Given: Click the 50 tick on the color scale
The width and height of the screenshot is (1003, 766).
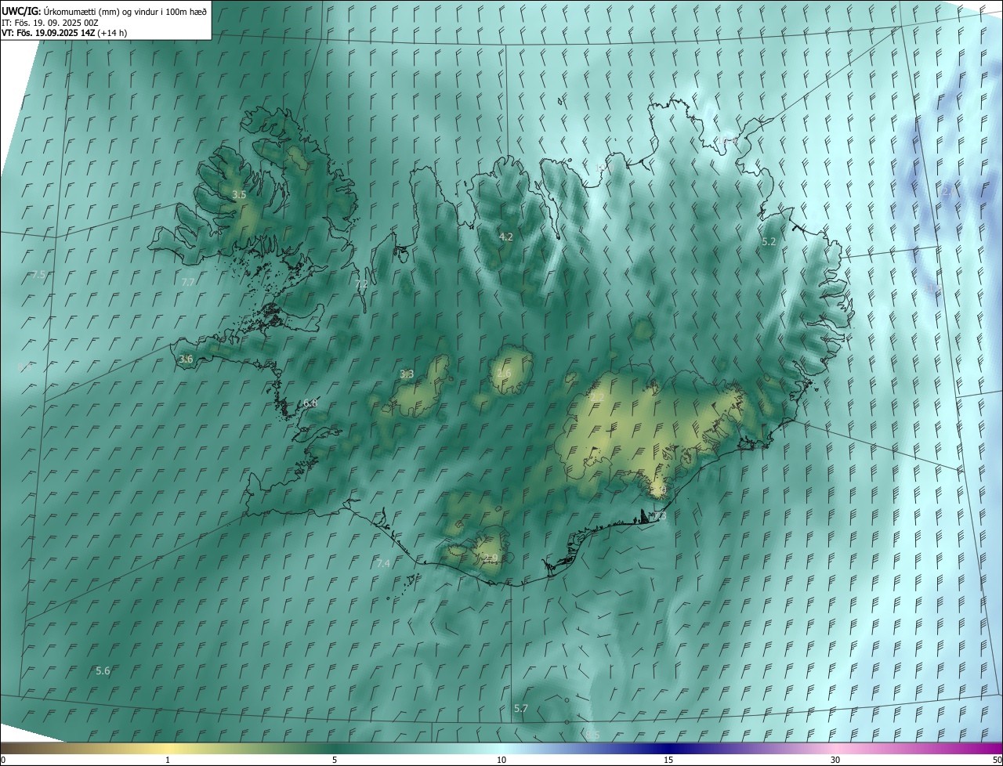Looking at the screenshot, I should pos(997,761).
